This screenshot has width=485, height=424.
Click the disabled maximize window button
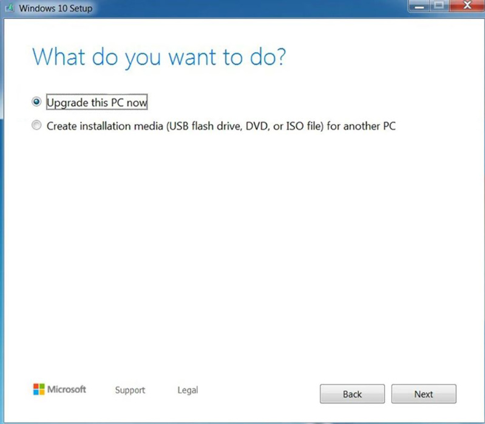tap(439, 6)
